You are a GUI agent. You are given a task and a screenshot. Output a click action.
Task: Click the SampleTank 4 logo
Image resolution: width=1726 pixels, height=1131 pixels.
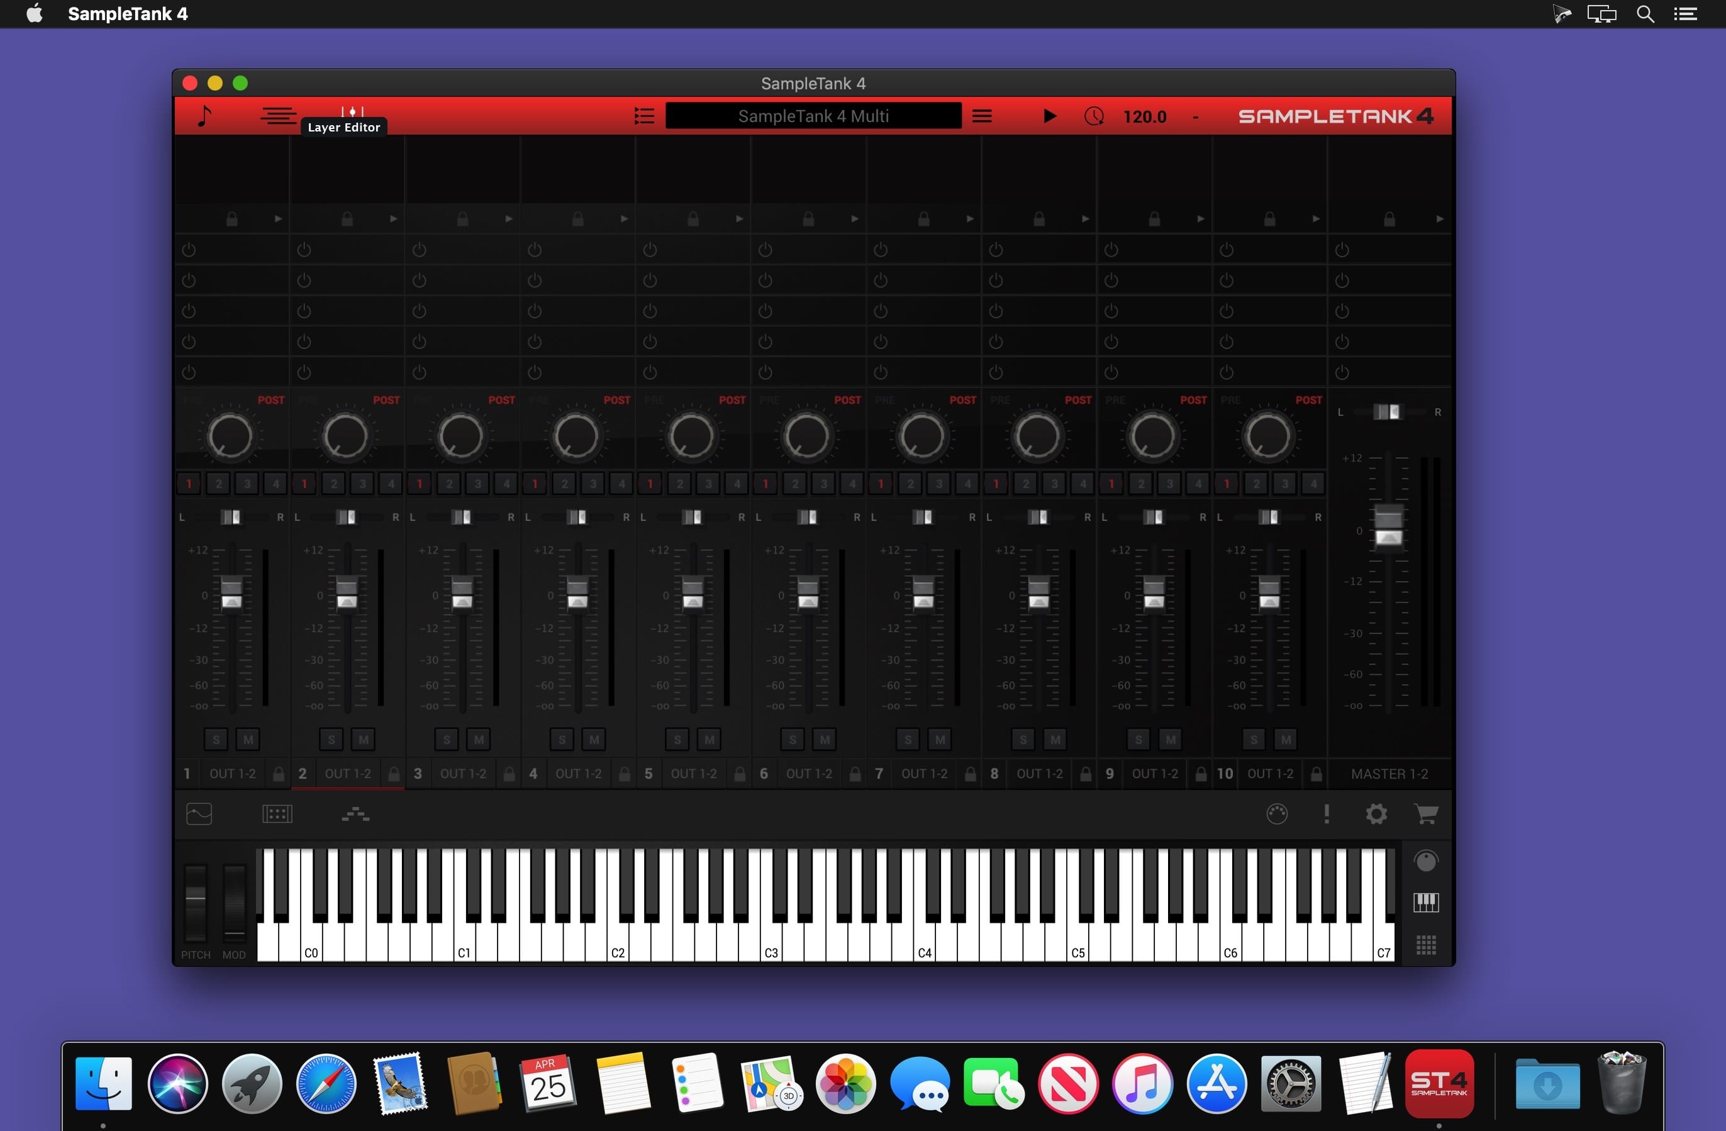tap(1336, 116)
